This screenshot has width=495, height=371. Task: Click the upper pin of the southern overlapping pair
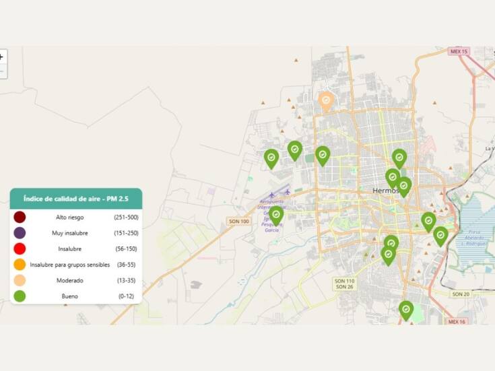(x=391, y=242)
